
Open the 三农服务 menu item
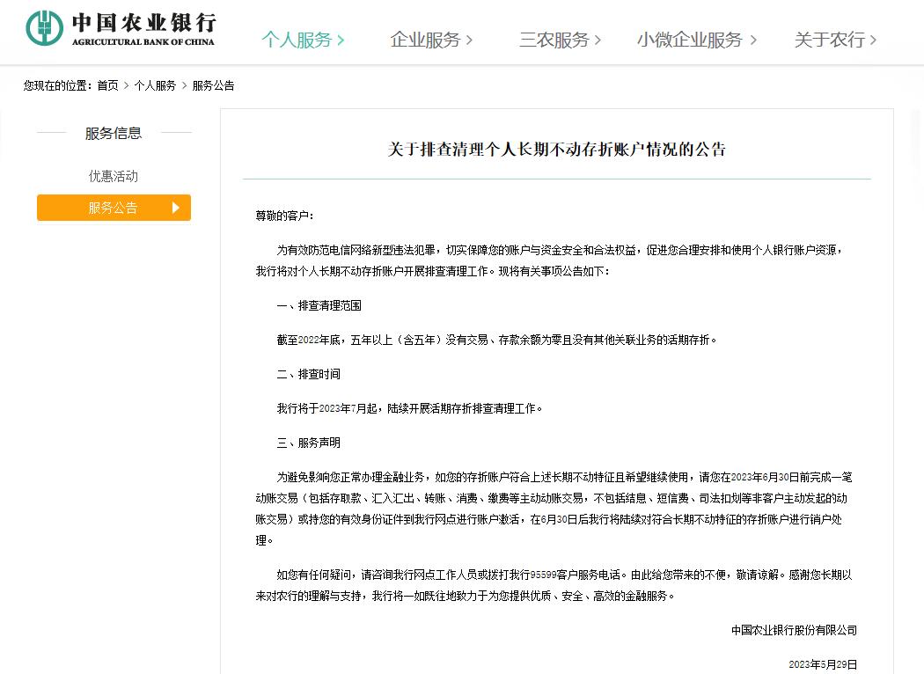(x=553, y=40)
